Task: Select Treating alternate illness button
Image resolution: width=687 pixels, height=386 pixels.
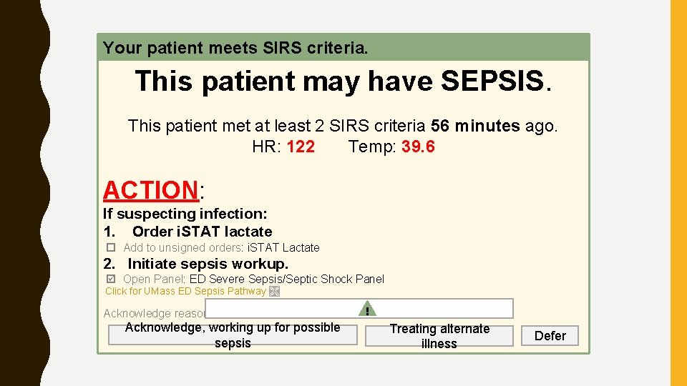Action: tap(439, 335)
